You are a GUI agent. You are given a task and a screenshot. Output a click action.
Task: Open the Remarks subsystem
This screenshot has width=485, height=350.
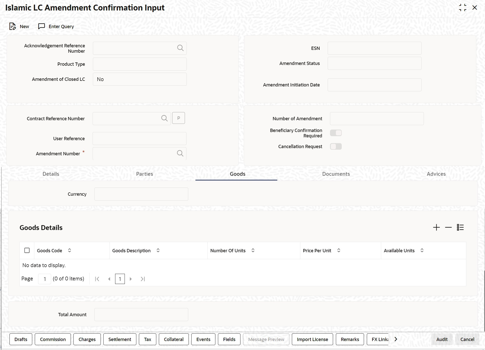point(350,339)
